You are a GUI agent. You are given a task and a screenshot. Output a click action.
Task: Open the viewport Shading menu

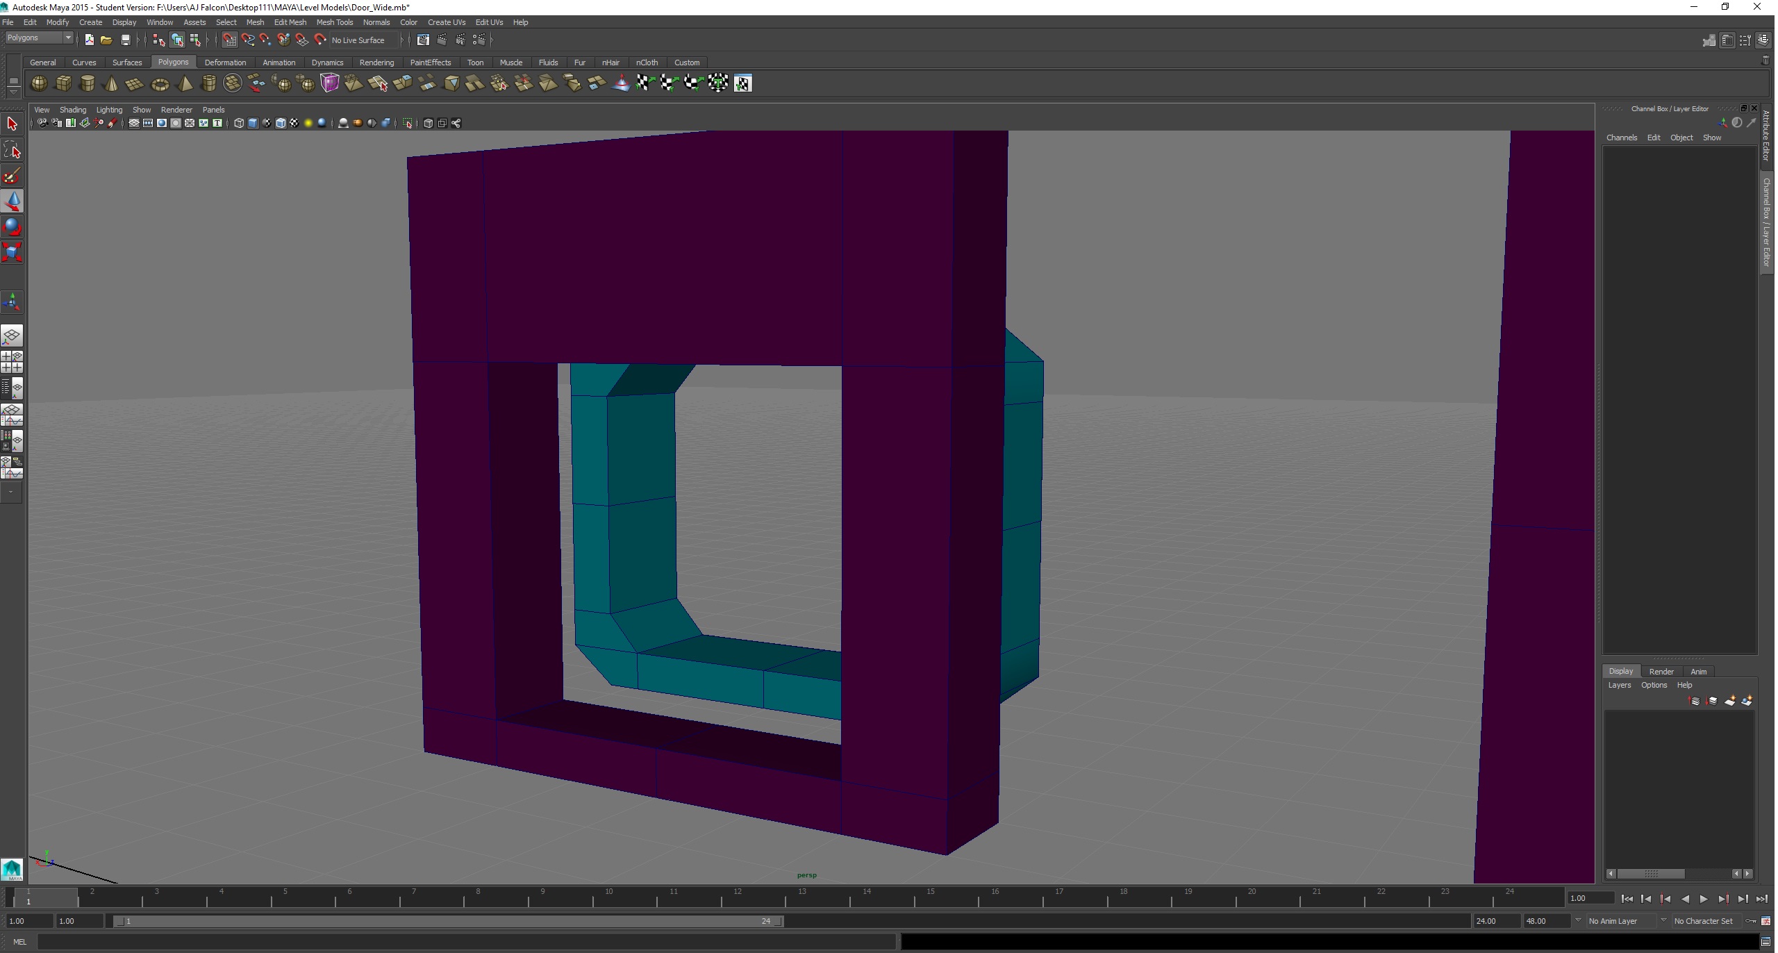(x=73, y=110)
